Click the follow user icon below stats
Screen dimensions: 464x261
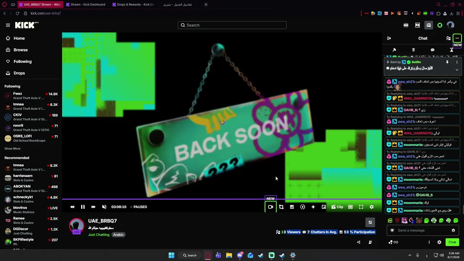coord(370,242)
